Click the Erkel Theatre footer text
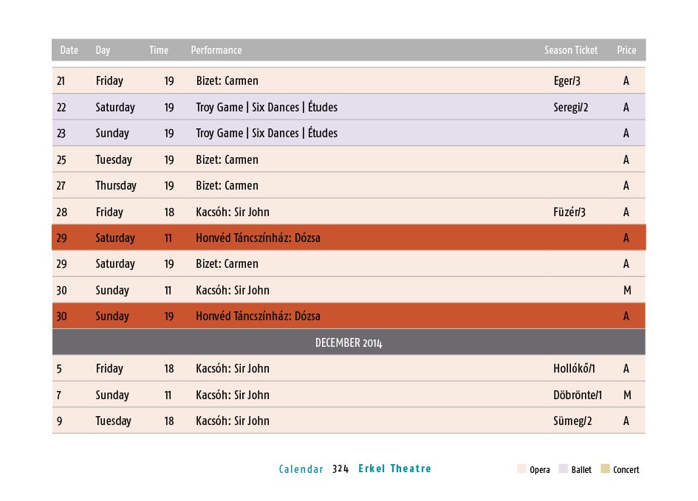The image size is (698, 501). (395, 469)
